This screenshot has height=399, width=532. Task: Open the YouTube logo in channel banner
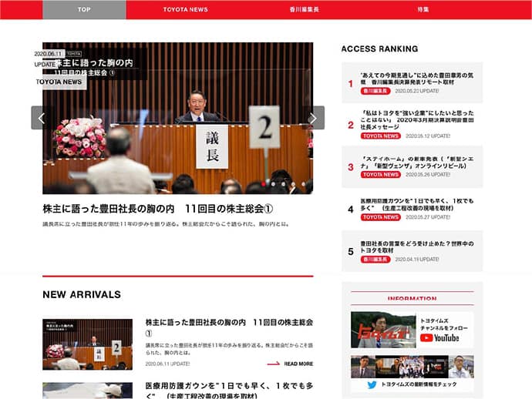point(439,338)
